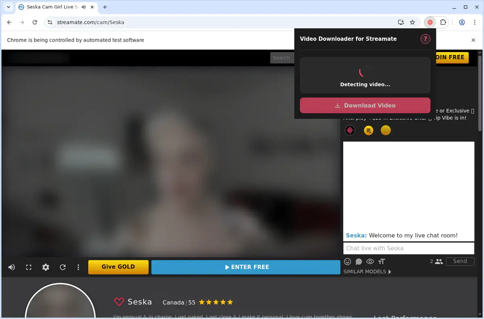
Task: Click the page vertical scrollbar
Action: pyautogui.click(x=480, y=93)
